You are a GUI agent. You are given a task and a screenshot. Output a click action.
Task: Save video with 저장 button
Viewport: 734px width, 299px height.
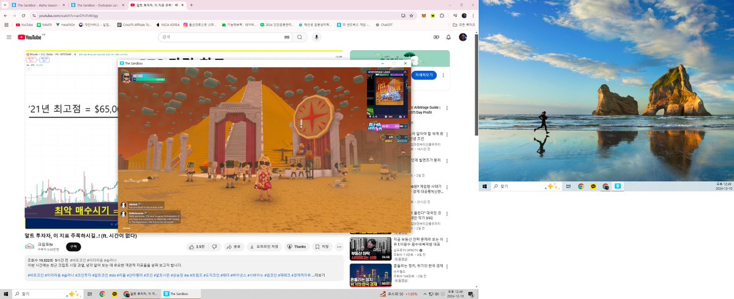click(x=322, y=246)
